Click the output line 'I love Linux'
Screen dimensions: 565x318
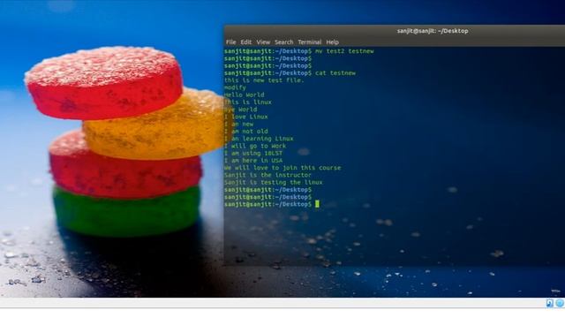[246, 117]
